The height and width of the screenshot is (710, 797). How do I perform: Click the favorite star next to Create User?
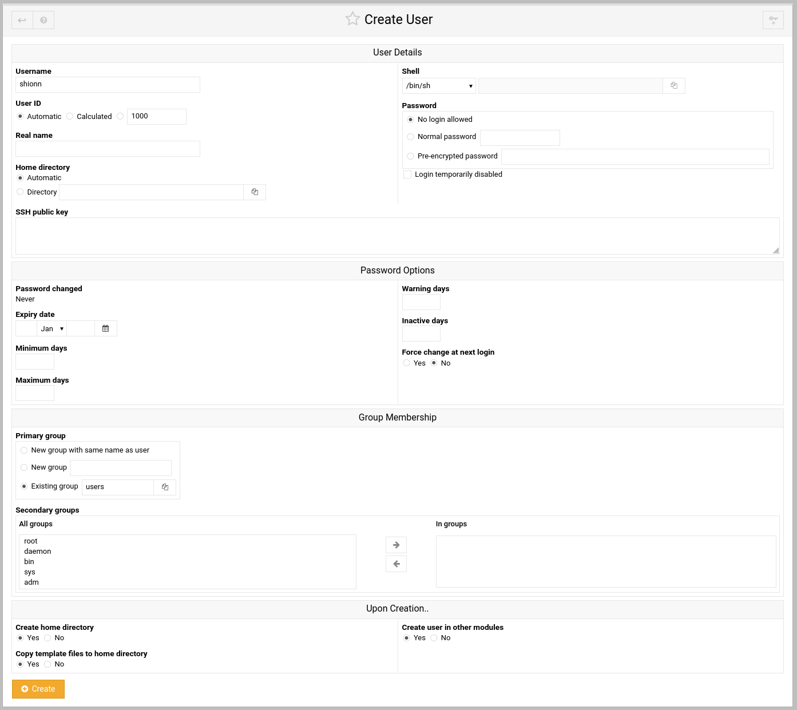point(352,19)
